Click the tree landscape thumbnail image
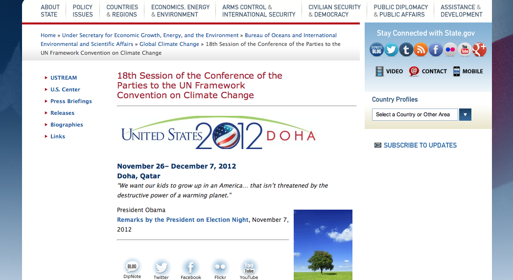 (323, 244)
